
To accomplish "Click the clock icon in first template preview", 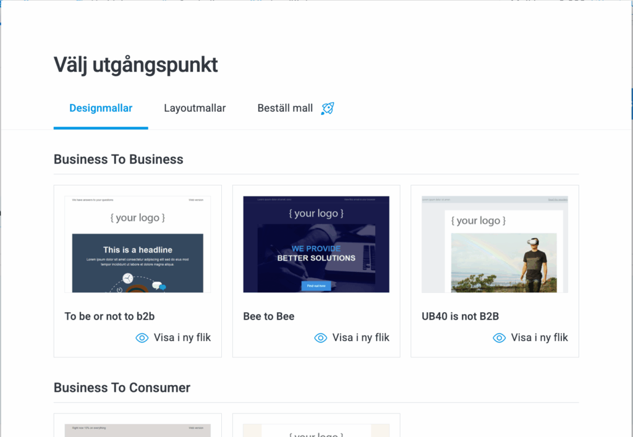I will pos(127,279).
